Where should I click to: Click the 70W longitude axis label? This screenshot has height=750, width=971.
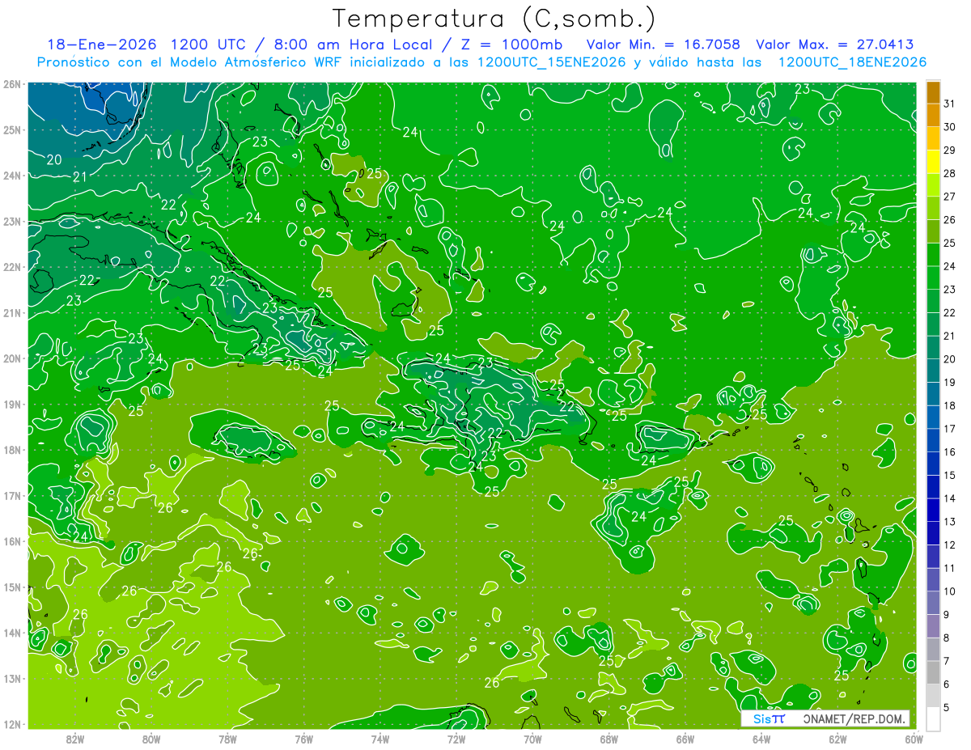[x=532, y=738]
